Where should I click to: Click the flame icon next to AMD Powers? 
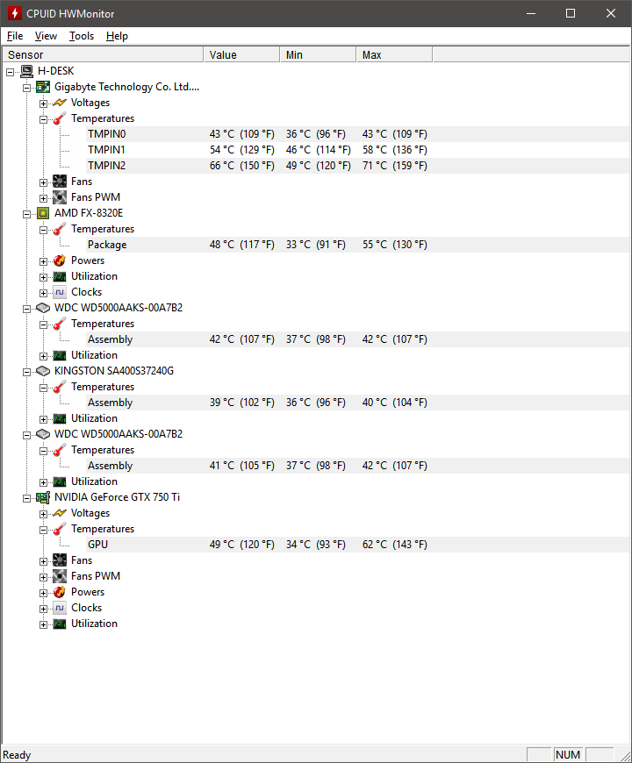[60, 260]
